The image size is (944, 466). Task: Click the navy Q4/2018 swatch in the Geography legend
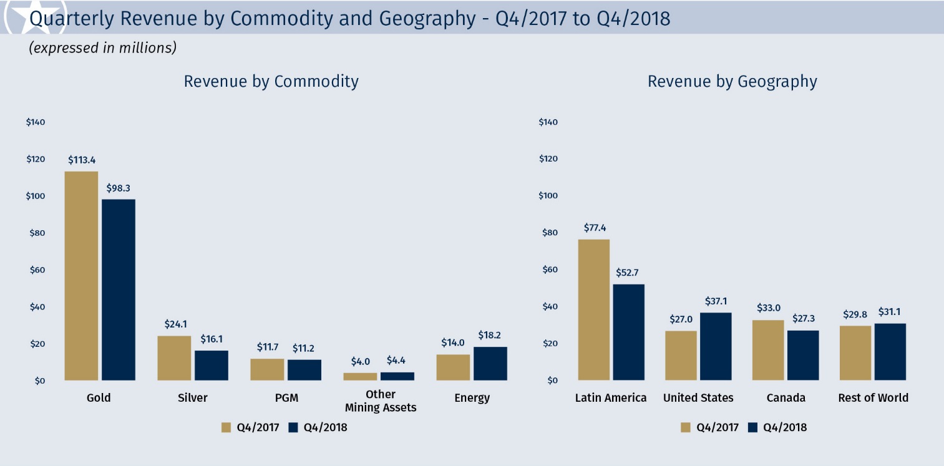(752, 427)
